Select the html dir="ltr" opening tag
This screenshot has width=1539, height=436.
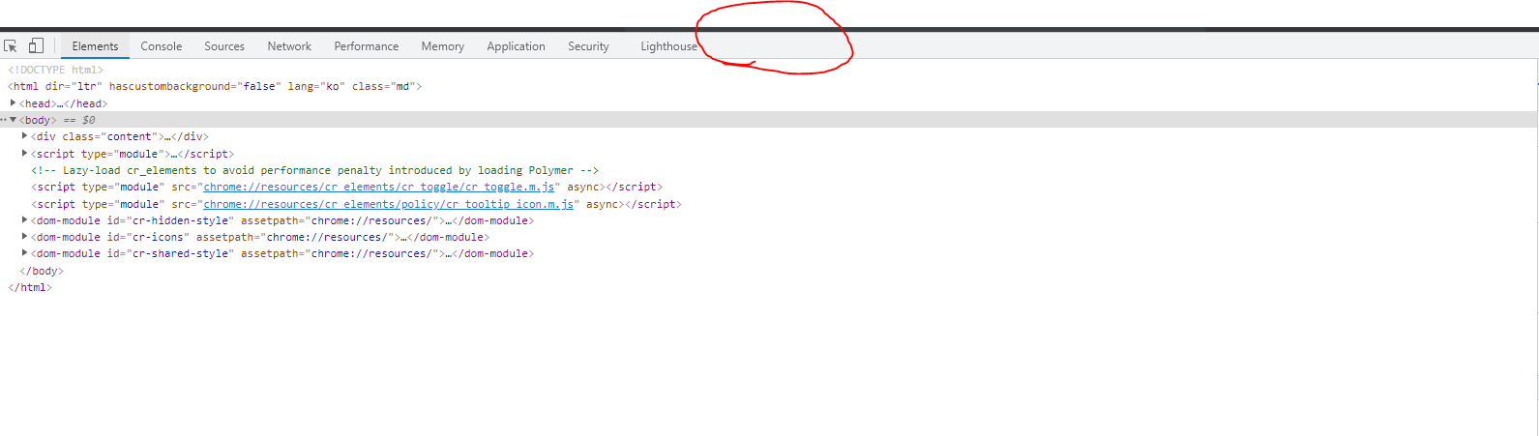(215, 86)
